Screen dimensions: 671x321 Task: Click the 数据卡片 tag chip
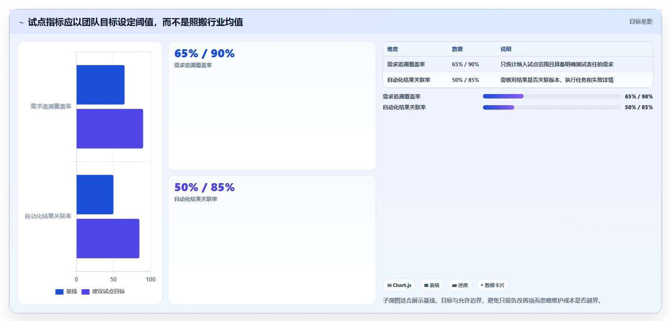(x=492, y=285)
